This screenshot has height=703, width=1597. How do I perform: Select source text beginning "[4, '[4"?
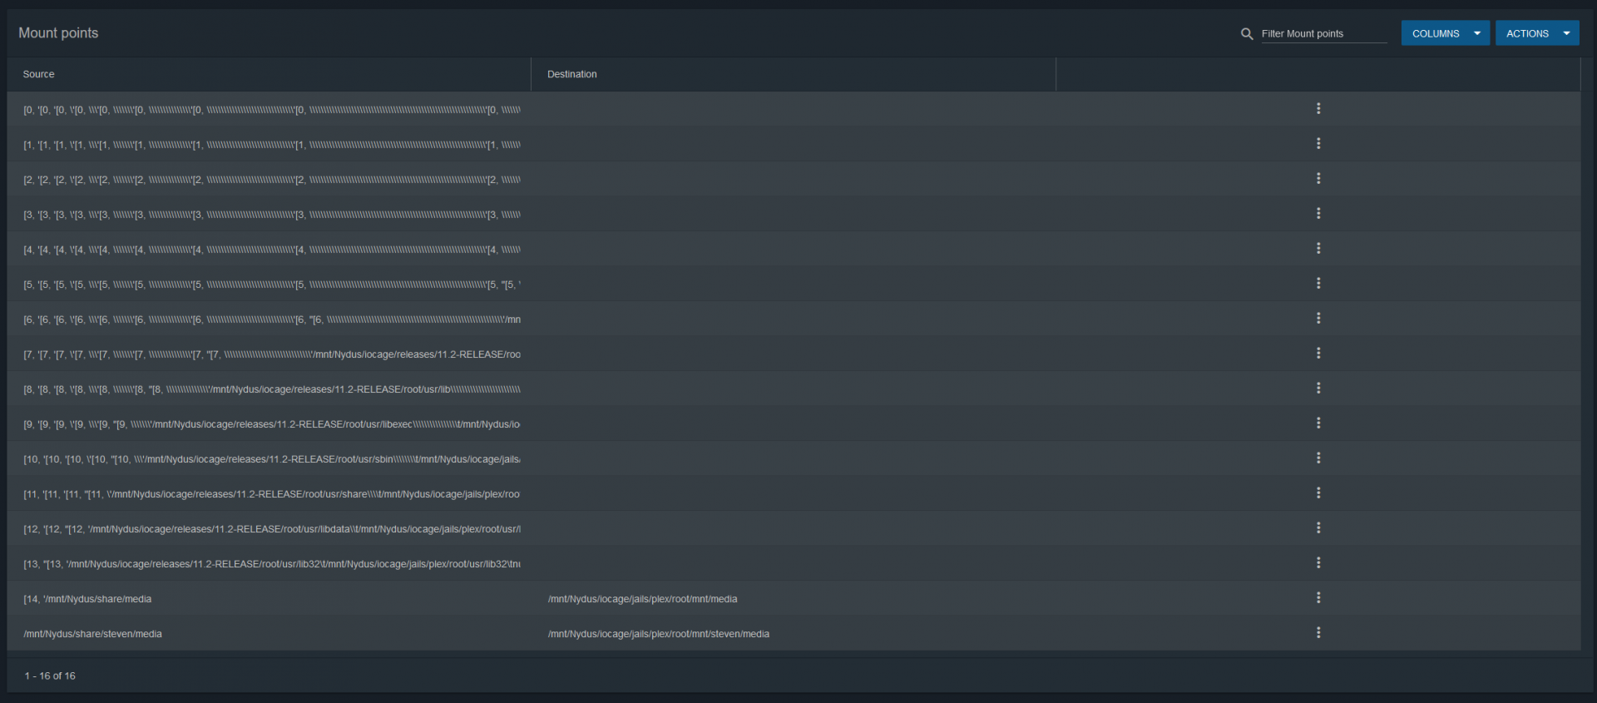[x=272, y=250]
